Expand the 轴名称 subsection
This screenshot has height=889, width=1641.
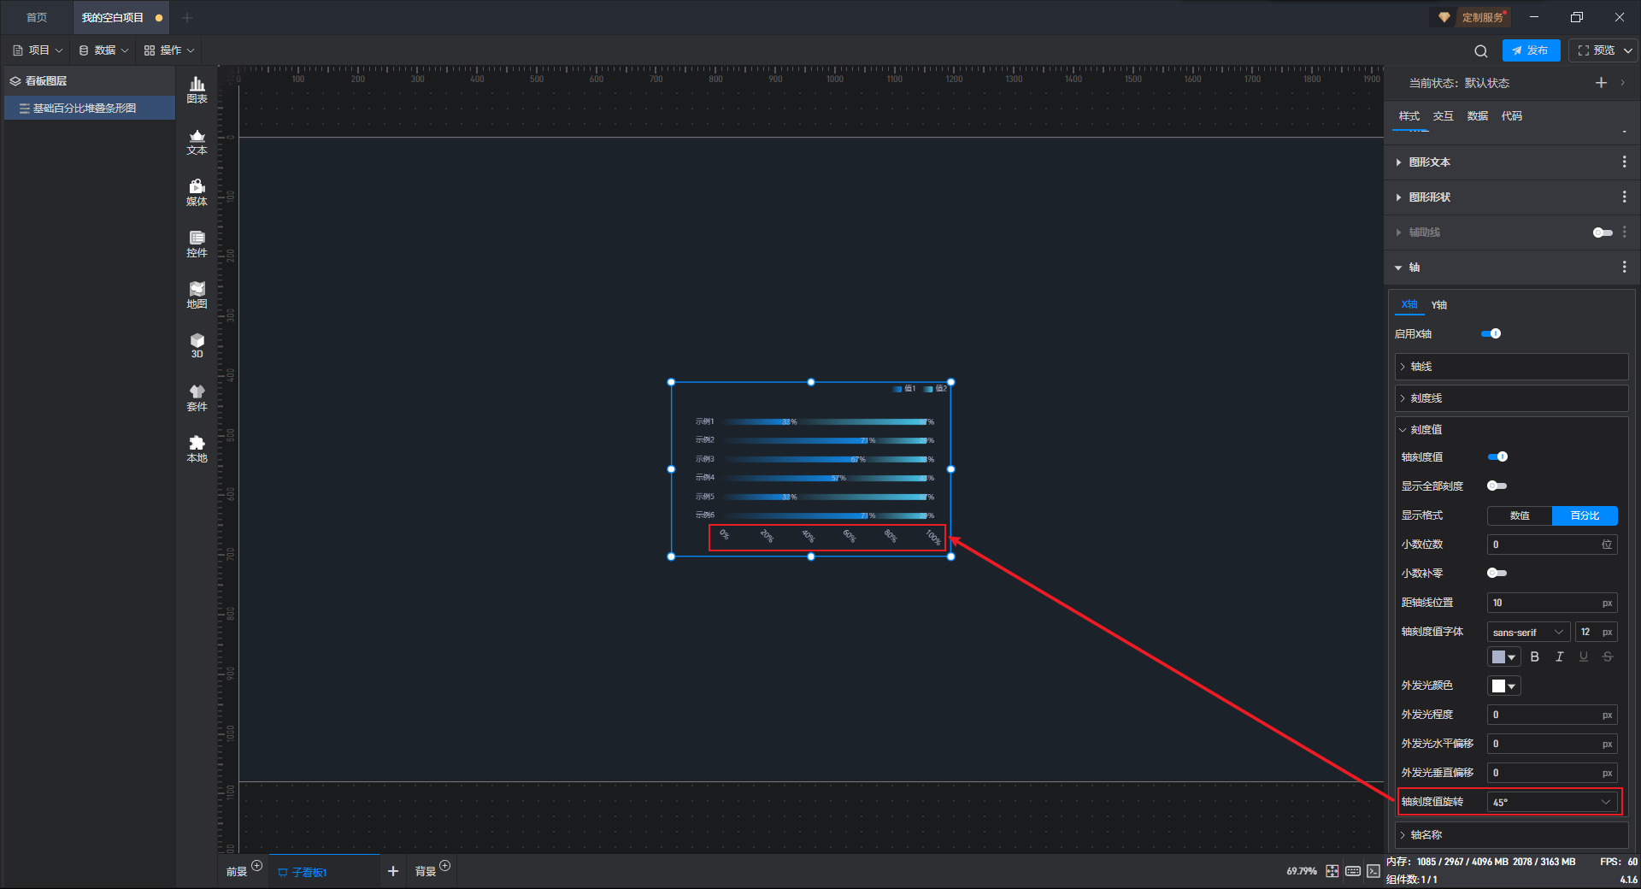pyautogui.click(x=1511, y=835)
